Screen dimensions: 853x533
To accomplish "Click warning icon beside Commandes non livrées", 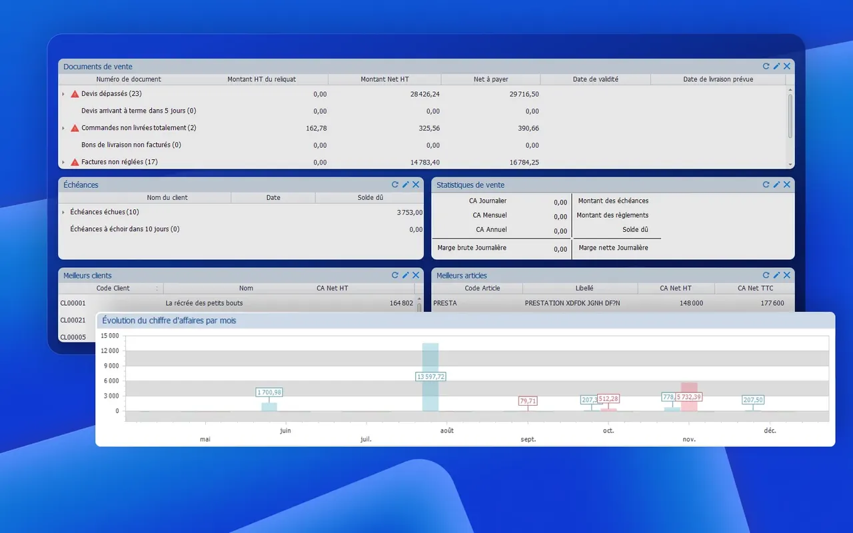I will pyautogui.click(x=75, y=128).
